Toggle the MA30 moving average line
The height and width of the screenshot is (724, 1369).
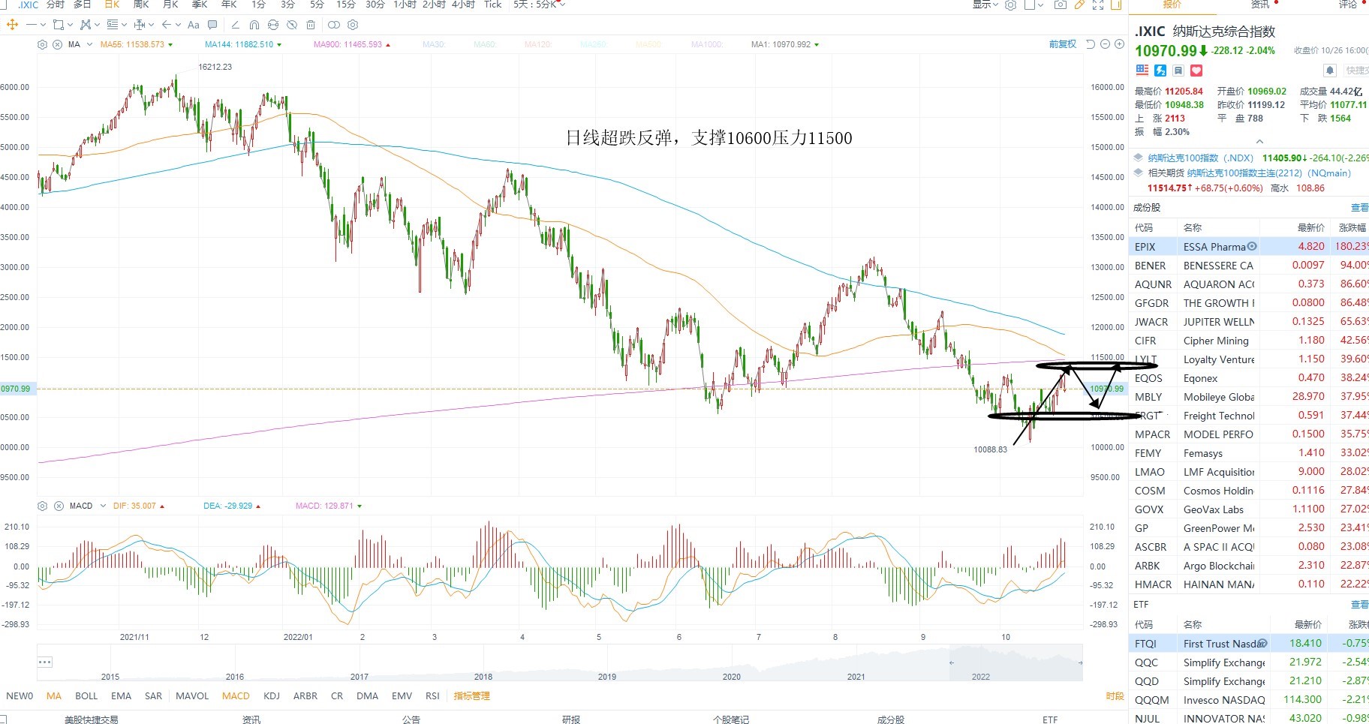coord(434,44)
